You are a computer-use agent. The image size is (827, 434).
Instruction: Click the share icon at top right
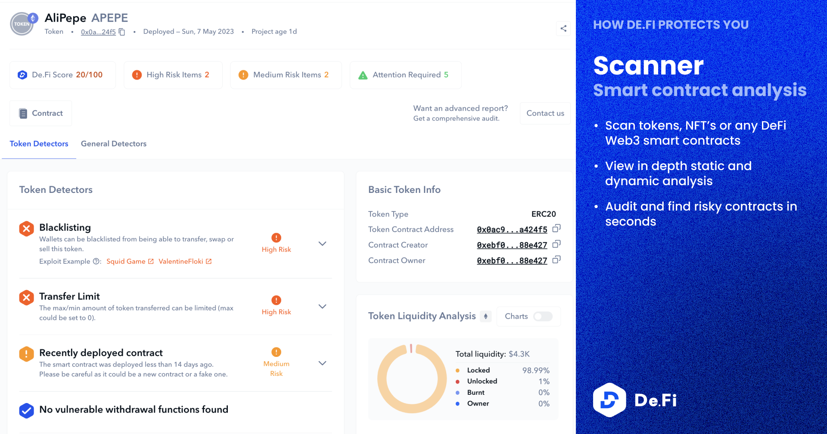point(563,29)
